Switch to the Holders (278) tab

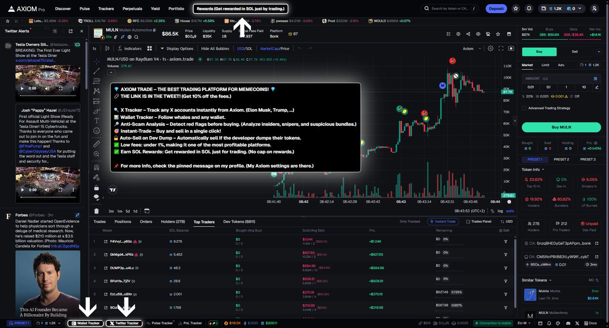(173, 222)
